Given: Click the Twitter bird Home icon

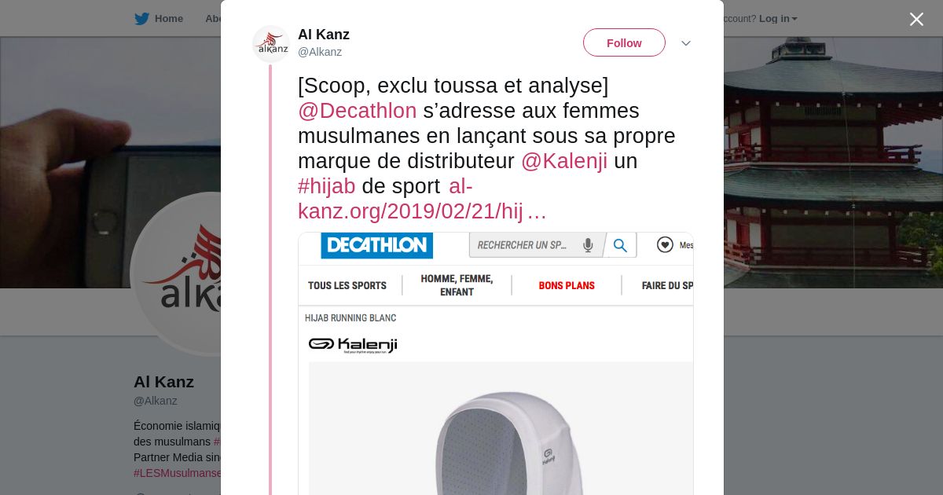Looking at the screenshot, I should 141,19.
